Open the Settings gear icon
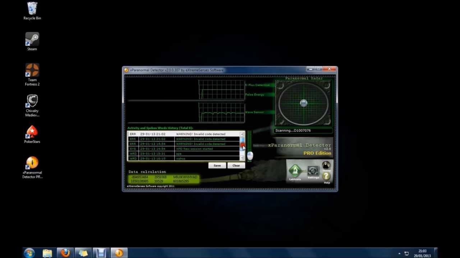The height and width of the screenshot is (258, 460). coord(313,171)
